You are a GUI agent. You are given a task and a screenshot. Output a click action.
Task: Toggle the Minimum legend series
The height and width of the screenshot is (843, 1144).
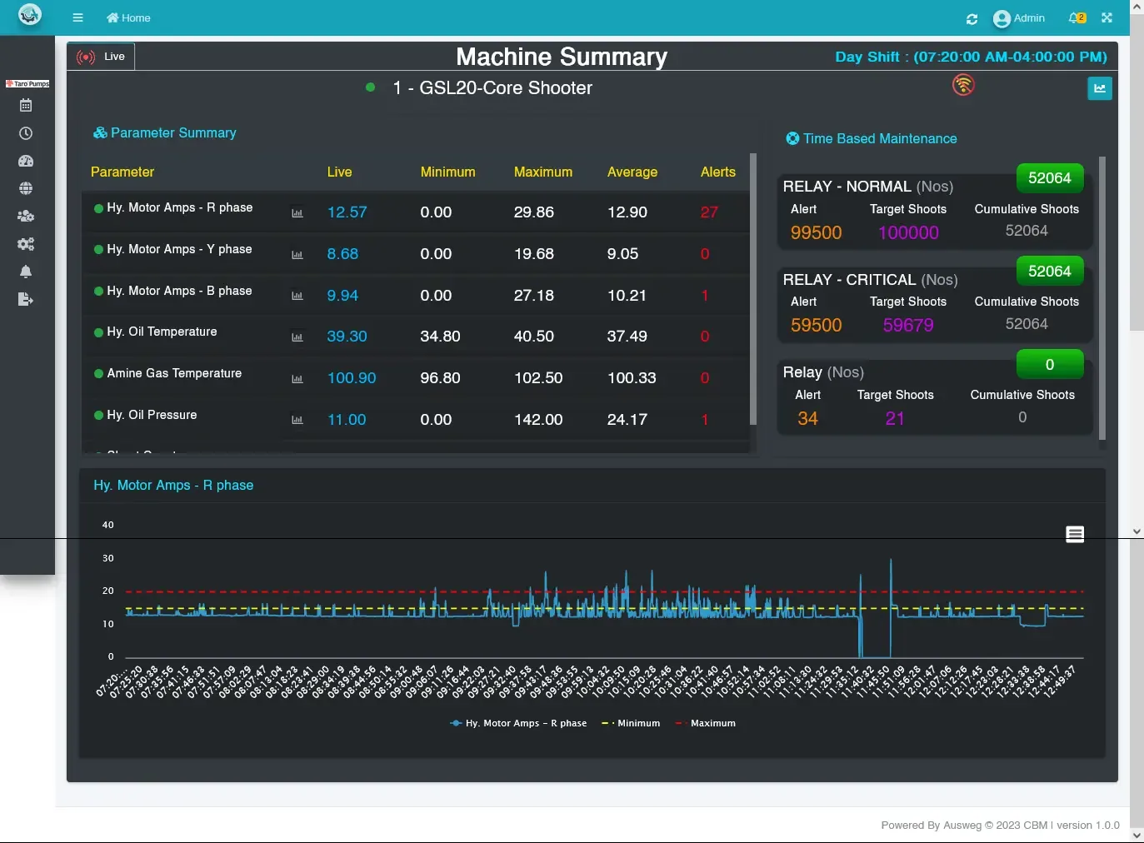pos(631,723)
